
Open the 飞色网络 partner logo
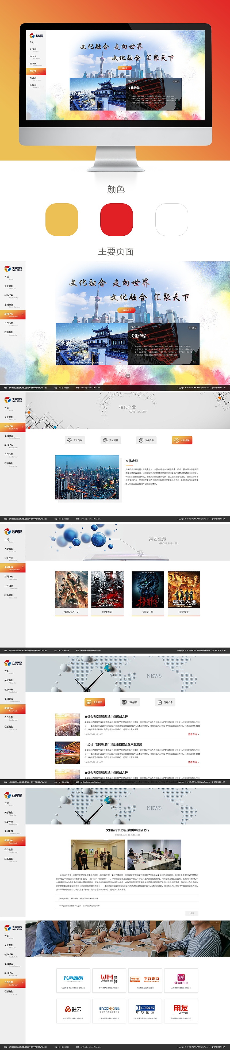73,979
